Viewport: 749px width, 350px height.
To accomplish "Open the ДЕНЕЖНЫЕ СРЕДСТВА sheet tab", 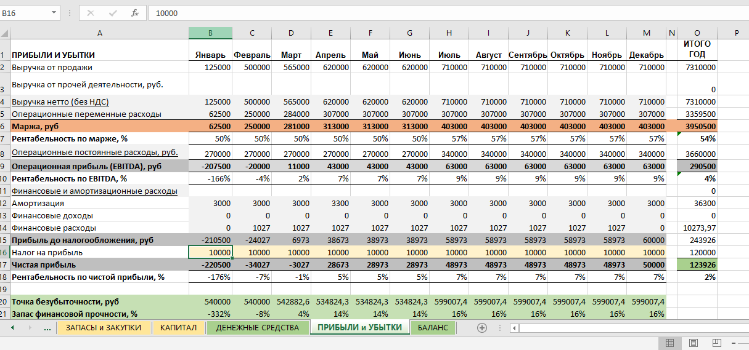I will click(x=257, y=328).
